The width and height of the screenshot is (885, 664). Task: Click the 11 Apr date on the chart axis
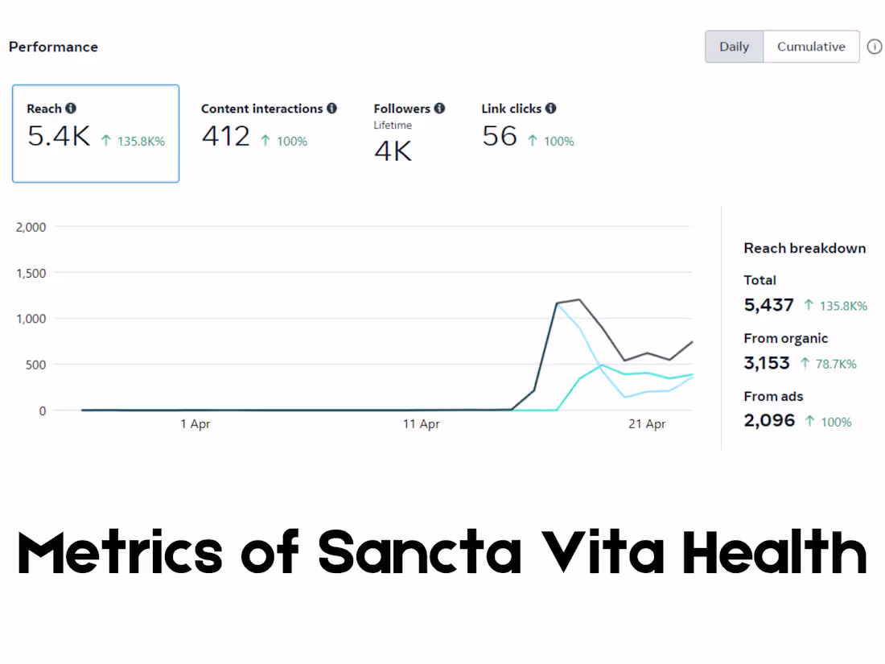[422, 424]
